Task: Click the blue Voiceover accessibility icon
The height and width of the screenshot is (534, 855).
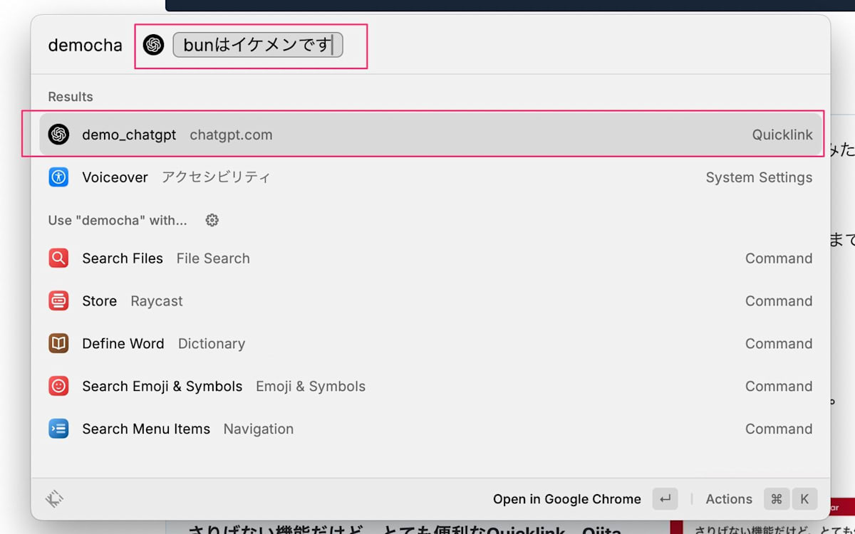Action: pos(58,177)
